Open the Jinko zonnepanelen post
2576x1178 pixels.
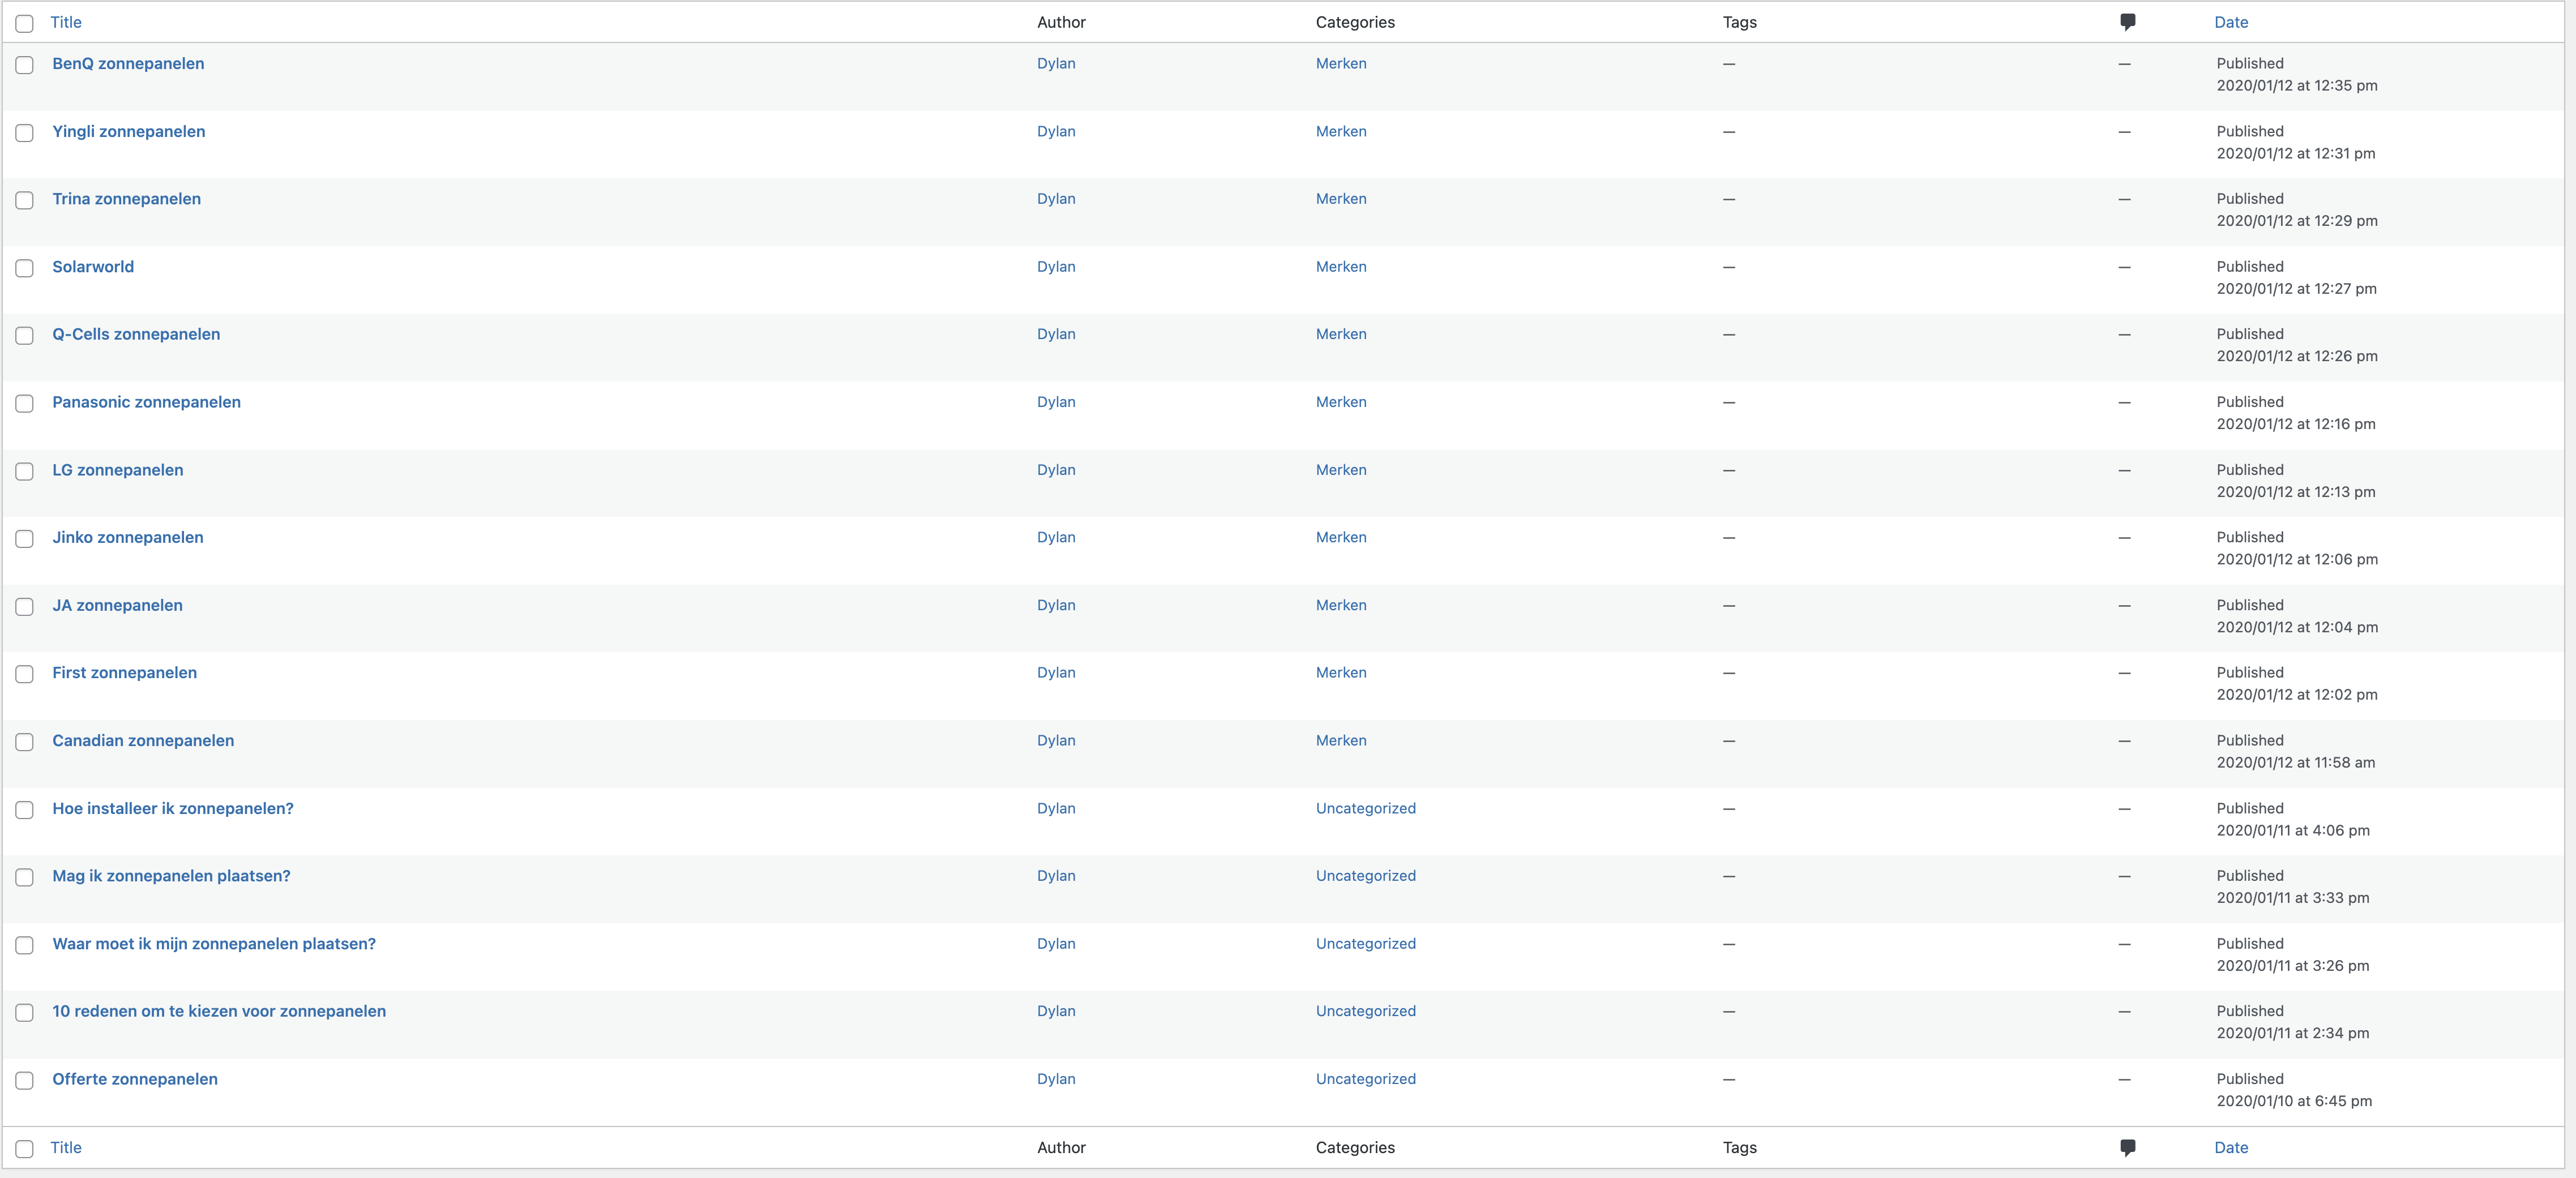pos(128,537)
